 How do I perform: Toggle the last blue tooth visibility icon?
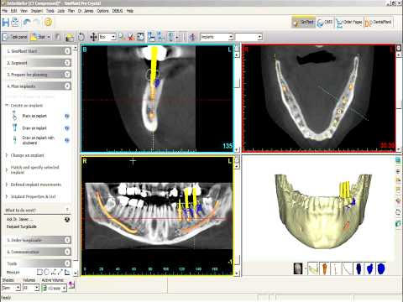point(381,268)
